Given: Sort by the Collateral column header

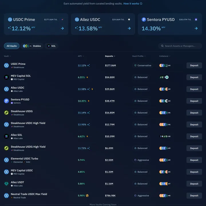Looking at the screenshot, I should pos(165,56).
